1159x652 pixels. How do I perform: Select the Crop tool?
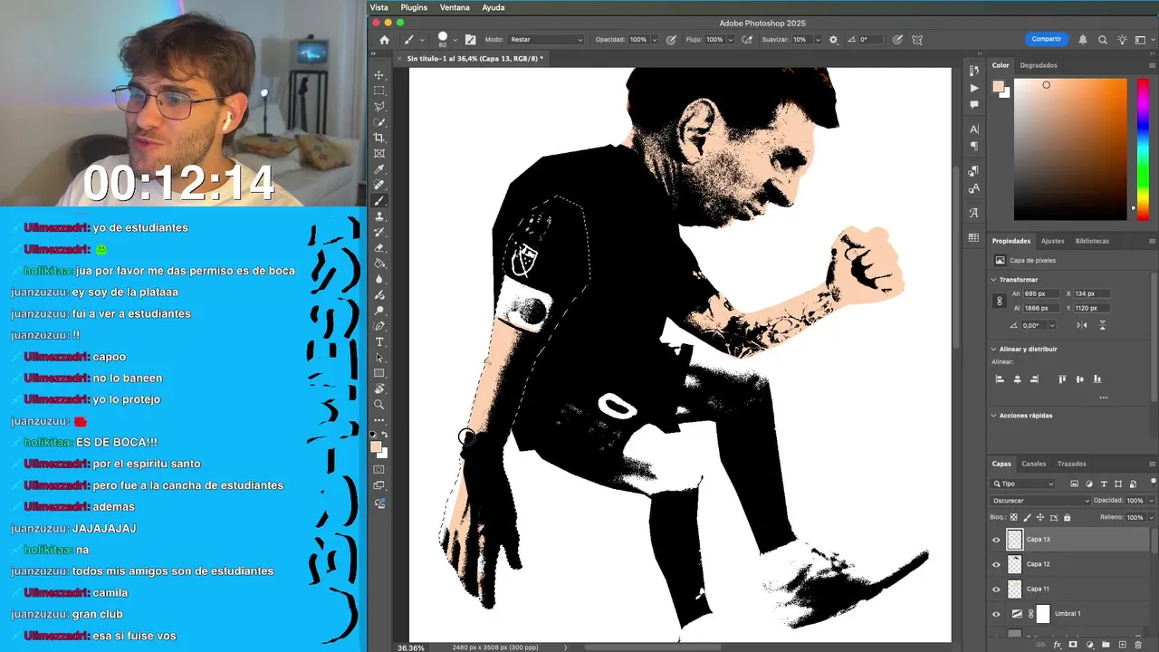coord(379,138)
